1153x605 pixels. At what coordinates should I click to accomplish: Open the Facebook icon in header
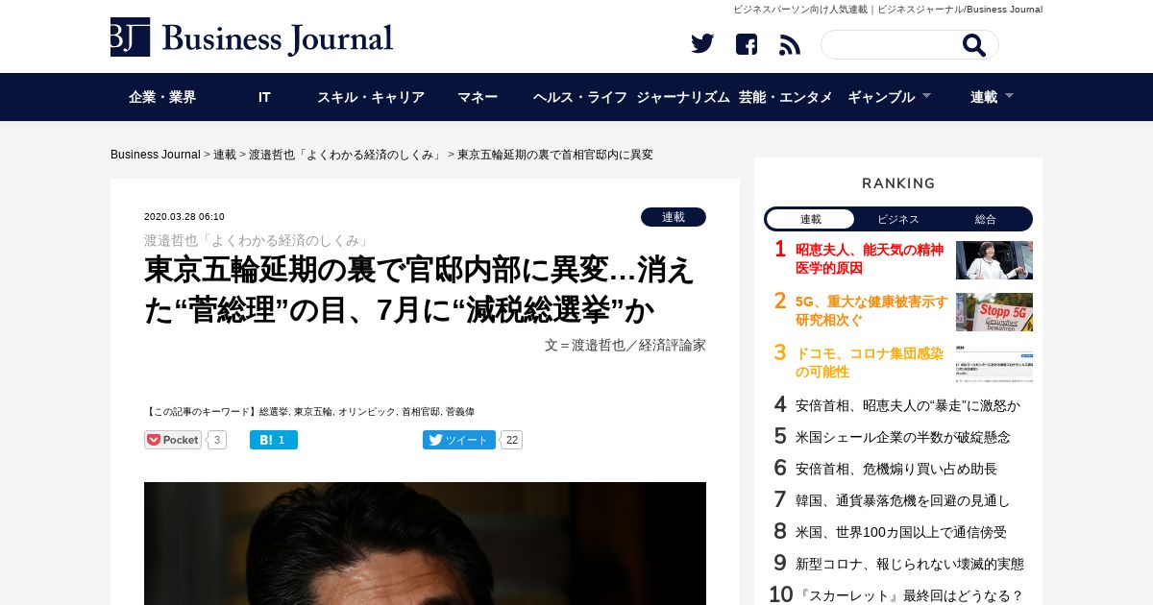pyautogui.click(x=747, y=44)
